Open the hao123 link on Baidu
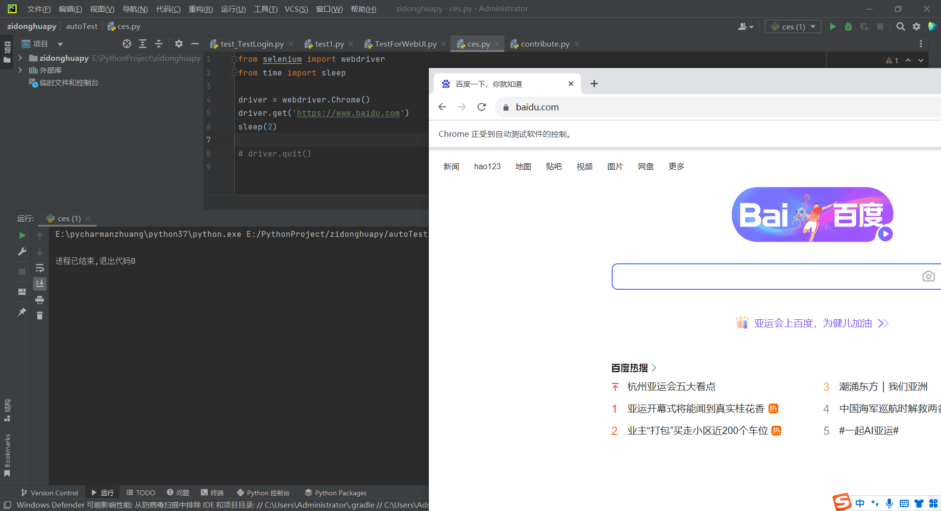The height and width of the screenshot is (511, 941). [x=487, y=166]
